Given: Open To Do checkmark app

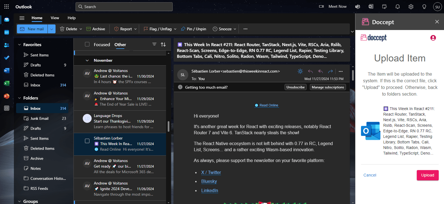Looking at the screenshot, I should point(7,58).
